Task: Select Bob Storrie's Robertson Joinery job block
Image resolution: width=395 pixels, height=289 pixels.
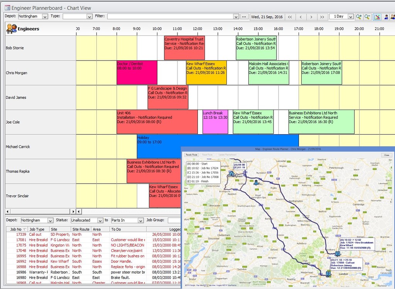Action: pos(256,48)
